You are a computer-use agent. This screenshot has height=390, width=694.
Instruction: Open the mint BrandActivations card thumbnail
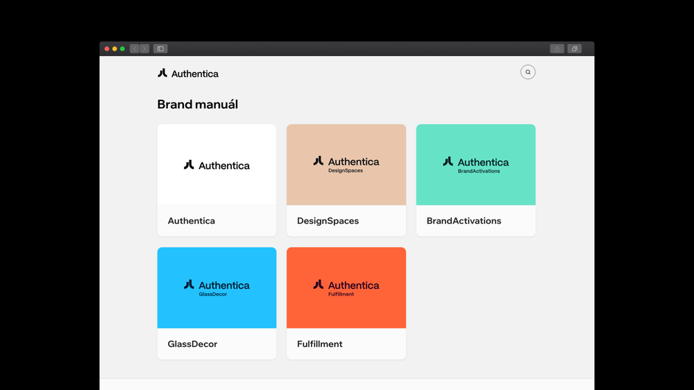(x=476, y=165)
